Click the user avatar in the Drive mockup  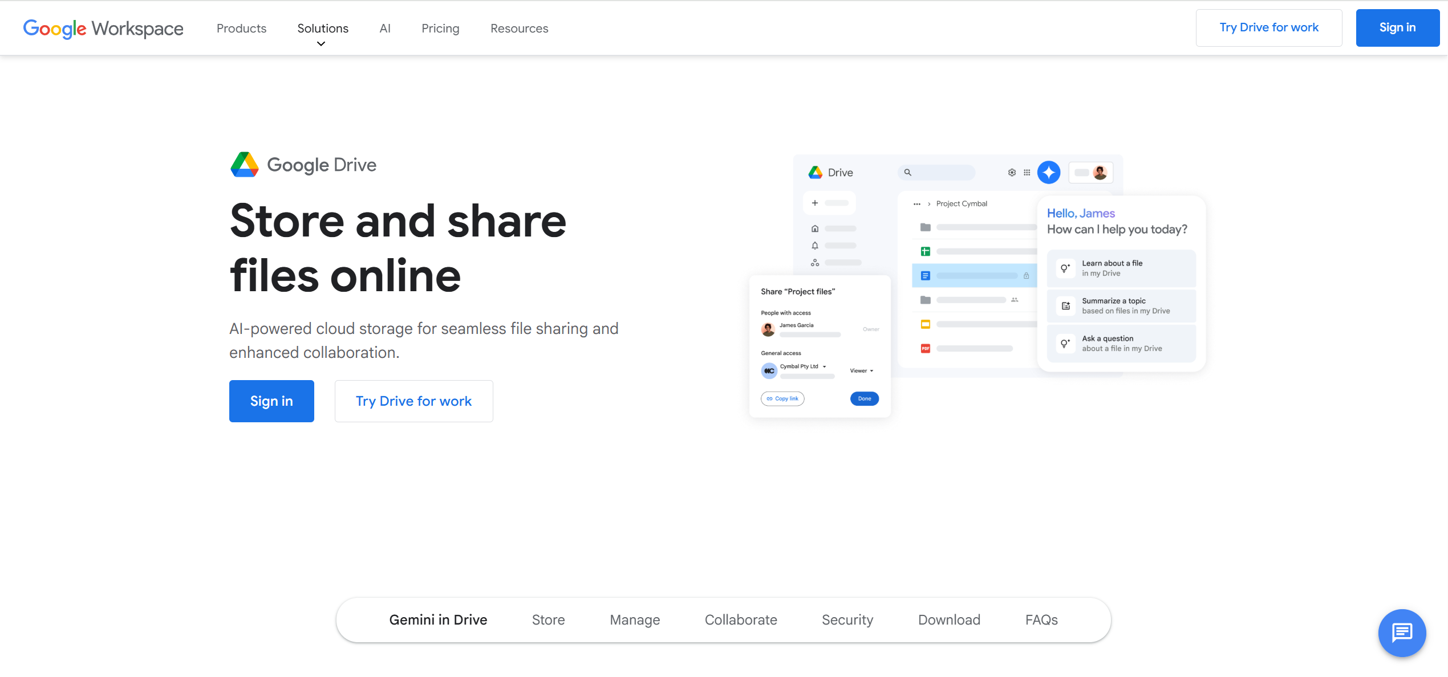click(x=1100, y=172)
